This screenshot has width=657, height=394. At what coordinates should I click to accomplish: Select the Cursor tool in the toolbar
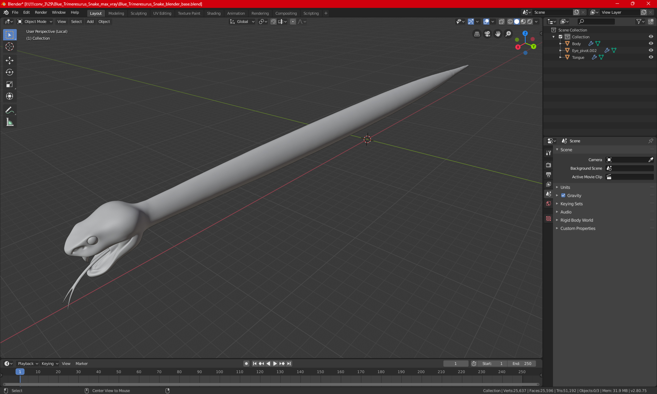click(x=10, y=47)
